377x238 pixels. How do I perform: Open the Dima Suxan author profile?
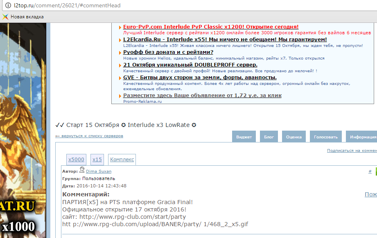[99, 171]
